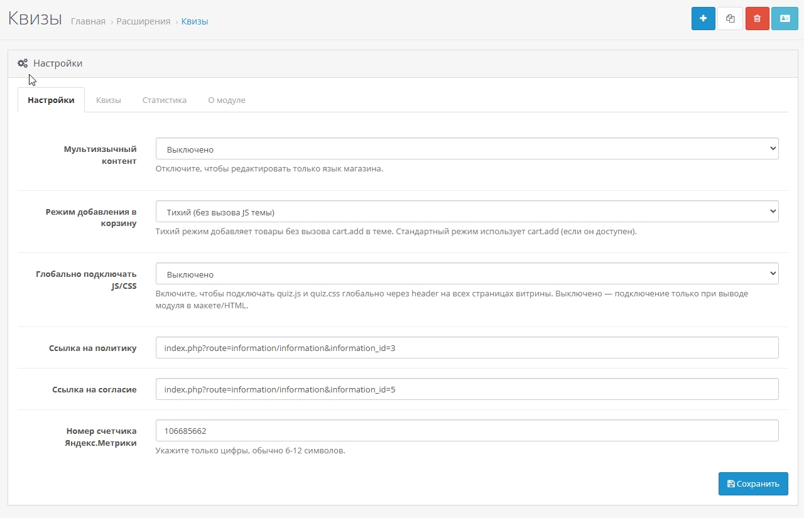Save settings with the Сохранить button
Screen dimensions: 804x518
tap(752, 483)
